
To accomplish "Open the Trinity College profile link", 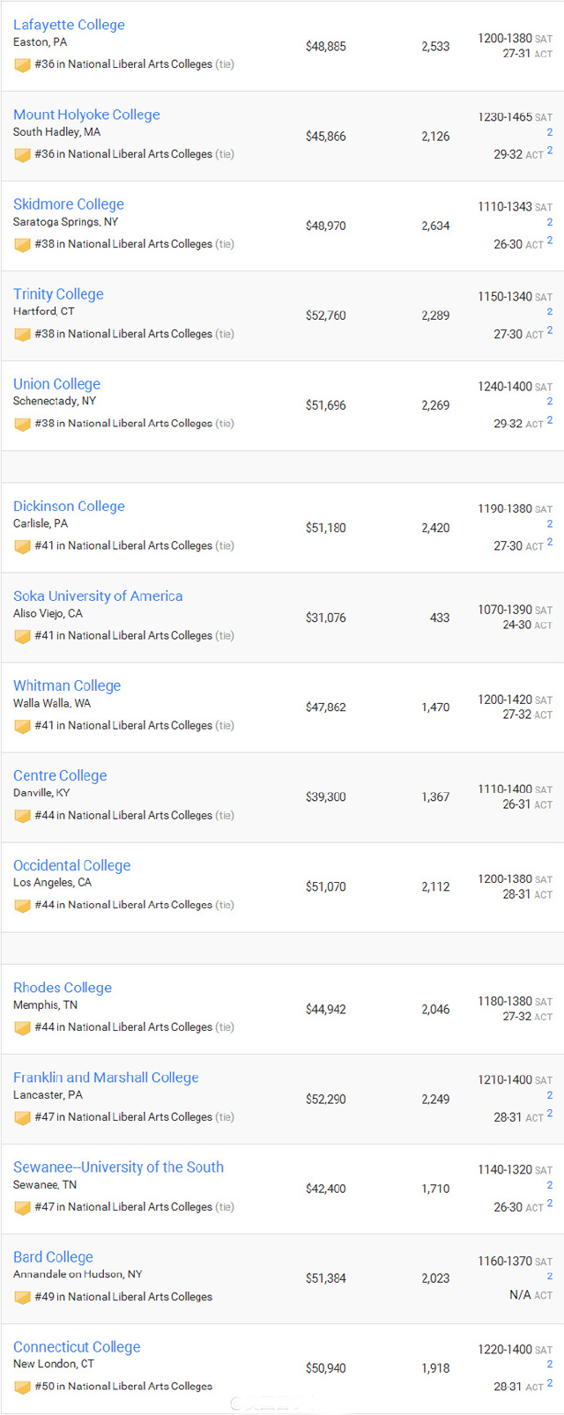I will (x=58, y=294).
